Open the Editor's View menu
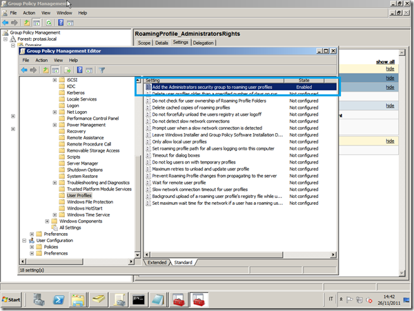 [59, 60]
